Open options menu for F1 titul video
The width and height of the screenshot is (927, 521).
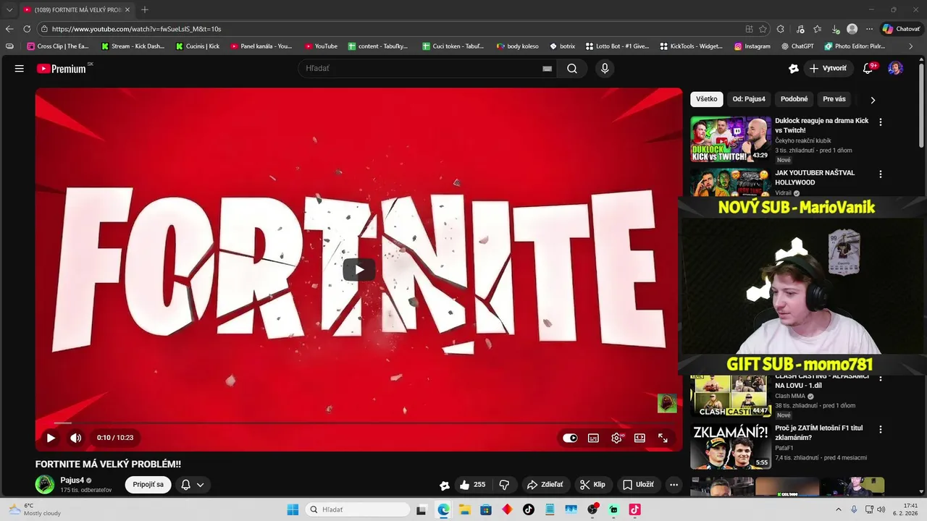click(881, 429)
